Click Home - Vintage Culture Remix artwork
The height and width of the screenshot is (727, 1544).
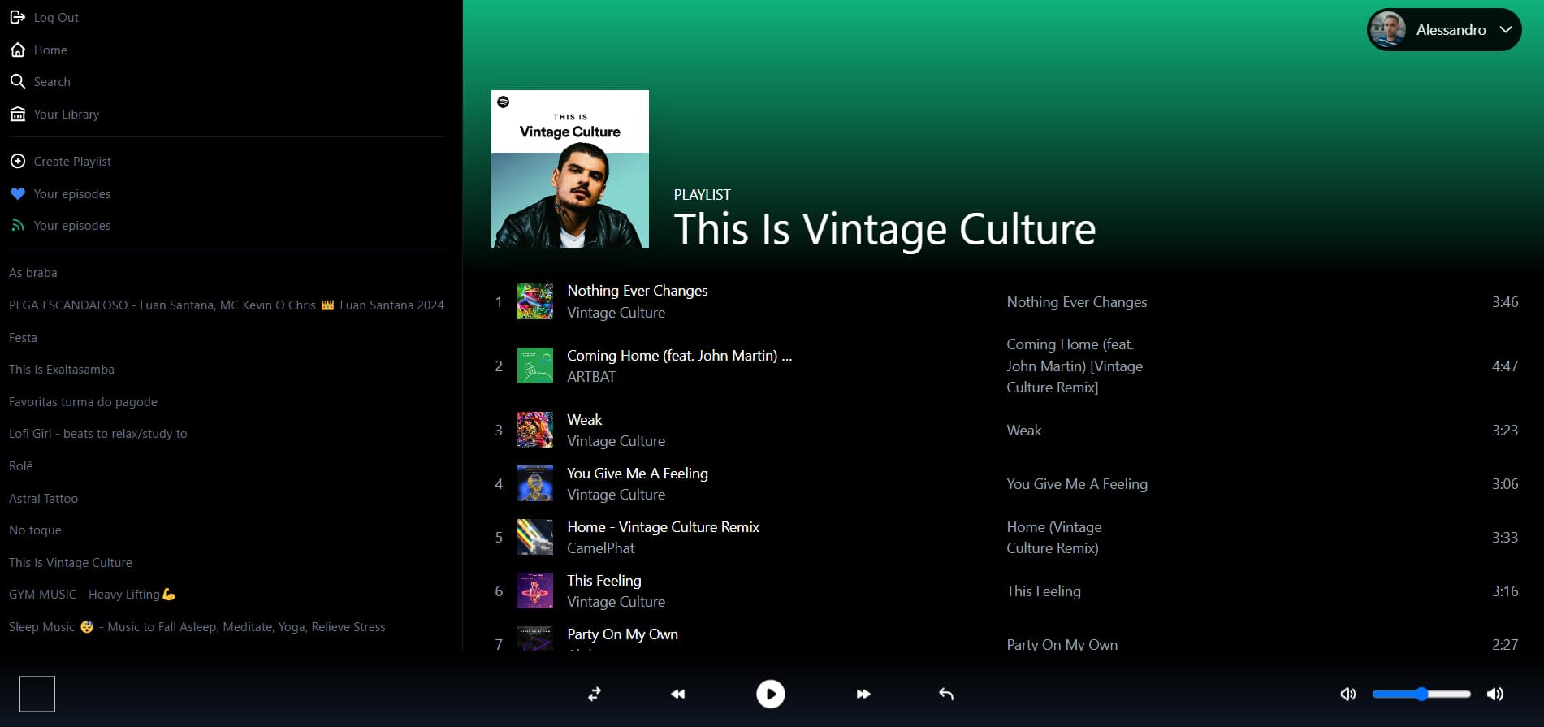coord(535,537)
